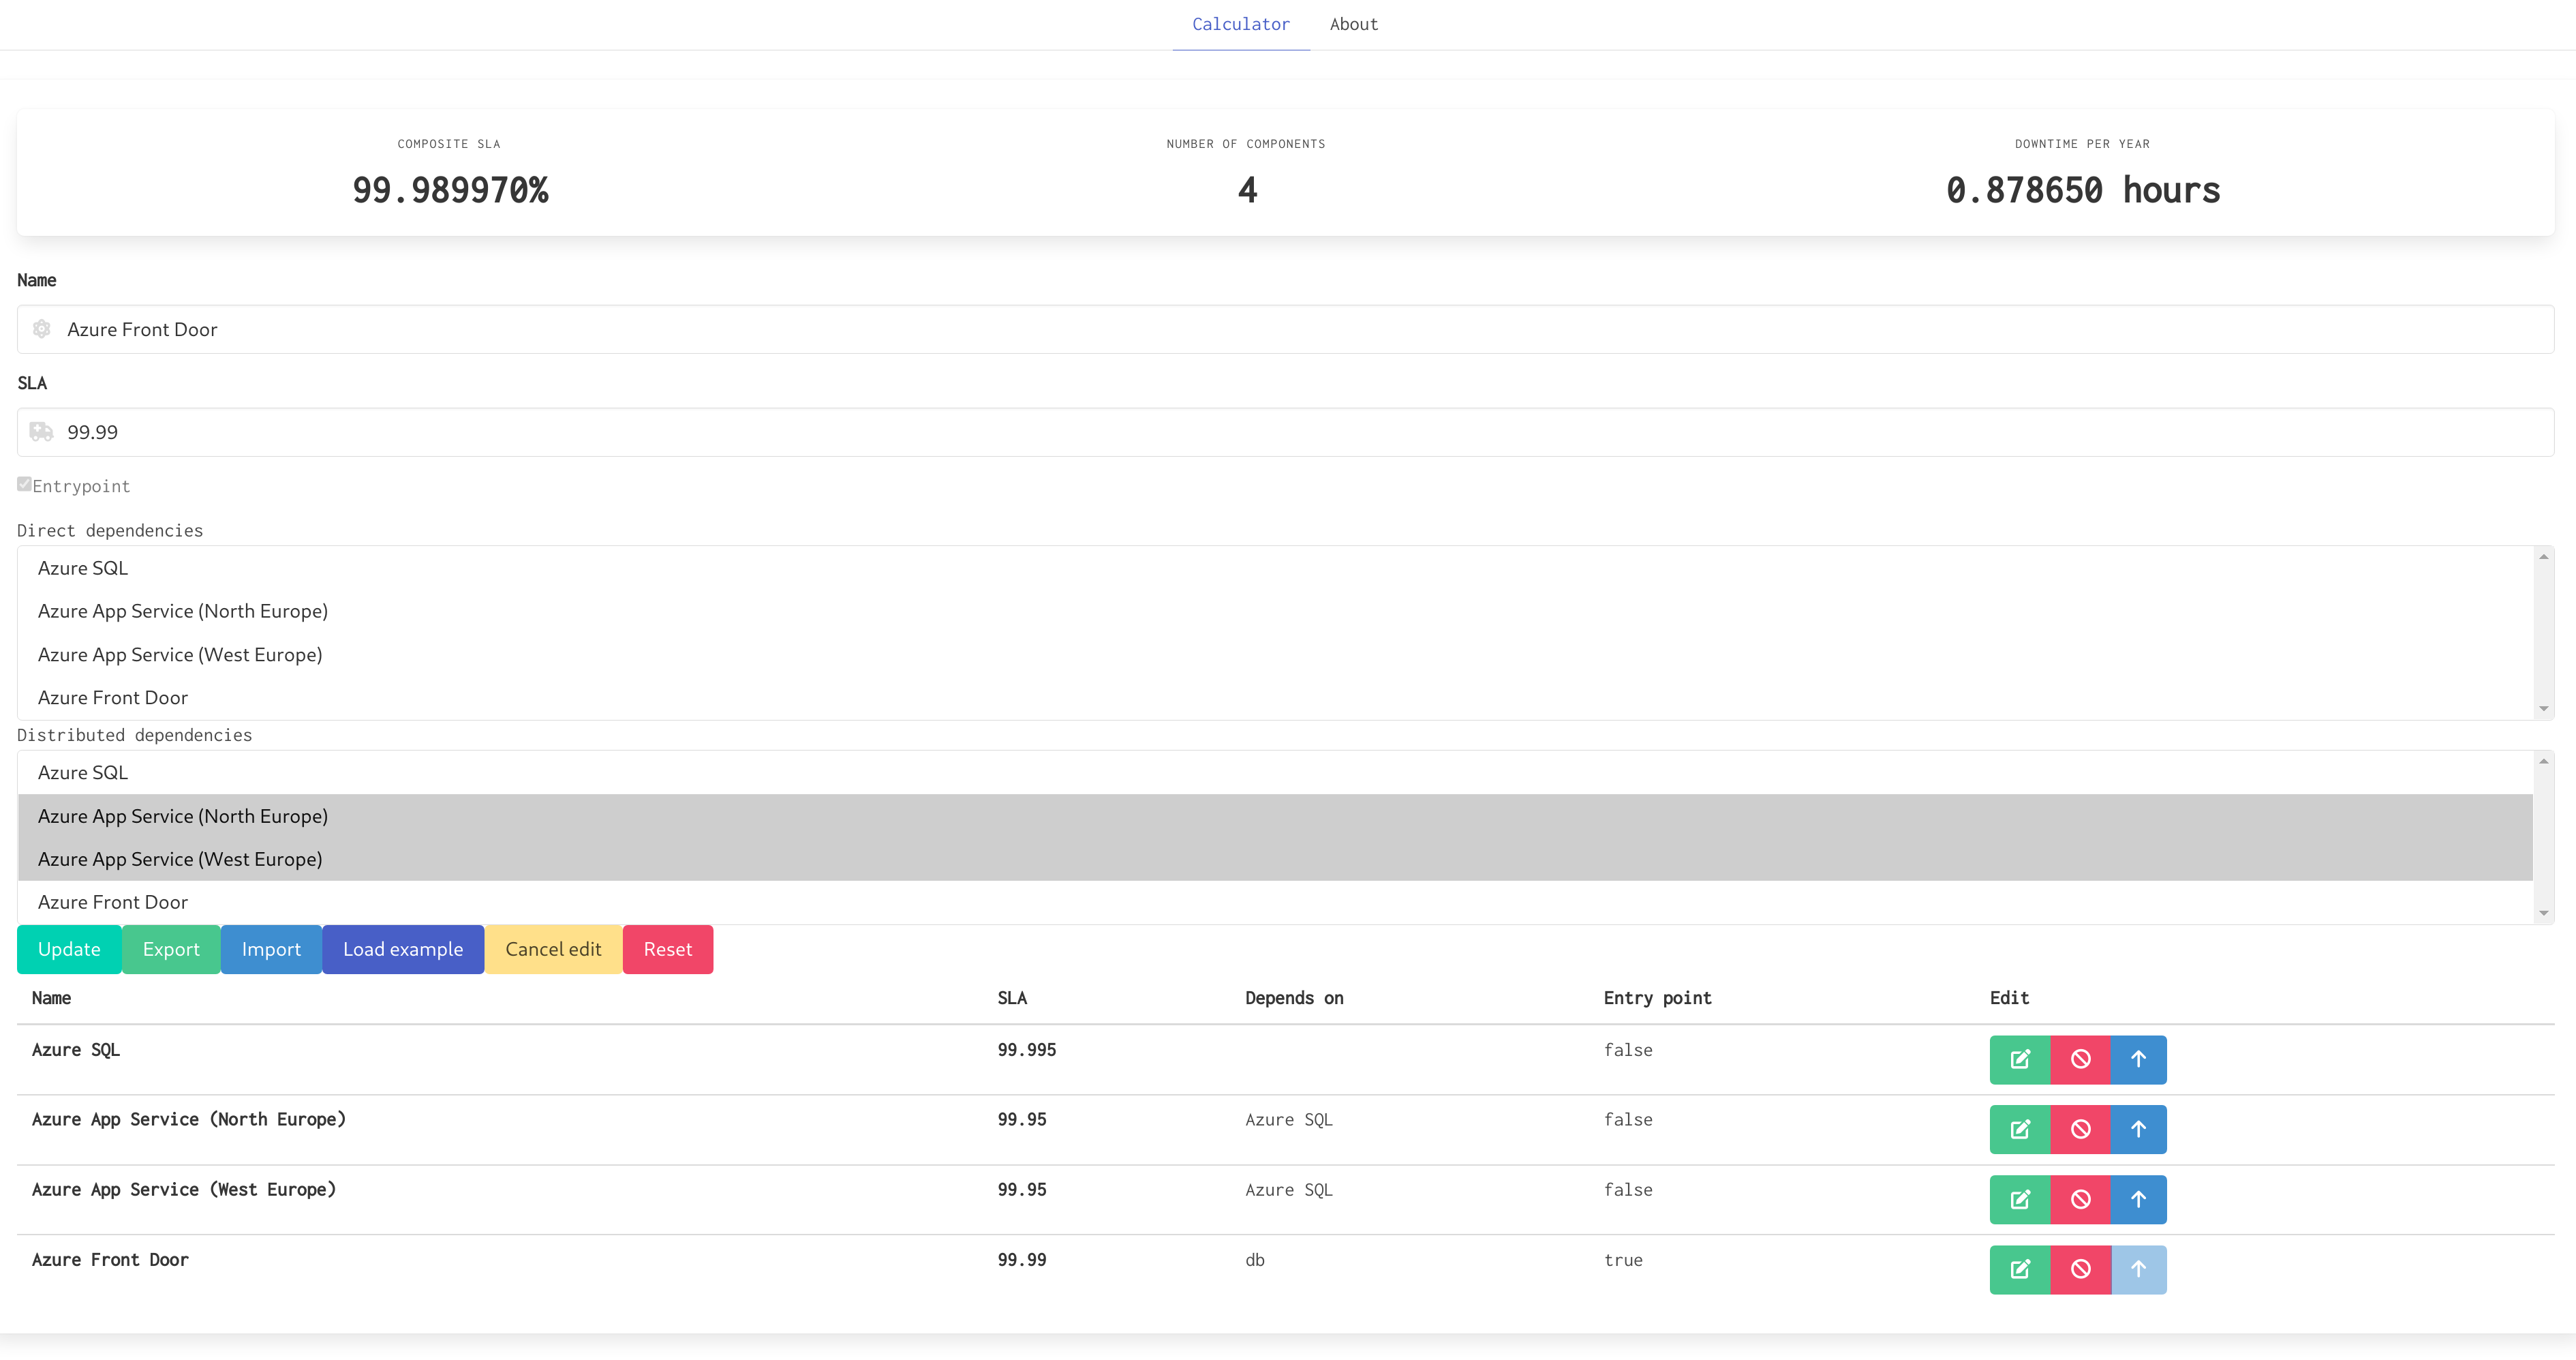Delete the Azure Front Door component
Image resolution: width=2576 pixels, height=1360 pixels.
[2080, 1269]
